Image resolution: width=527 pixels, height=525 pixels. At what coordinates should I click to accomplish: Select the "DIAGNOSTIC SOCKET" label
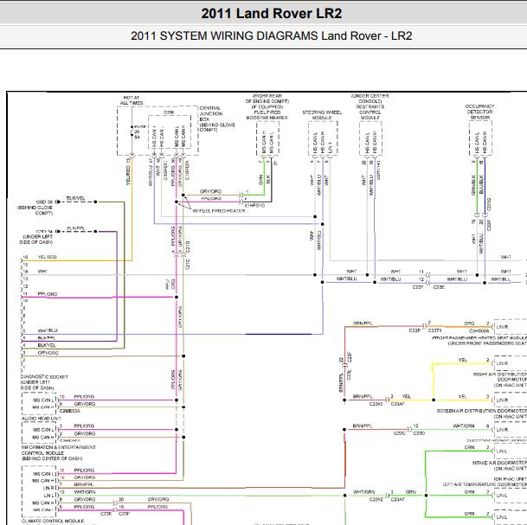[44, 377]
